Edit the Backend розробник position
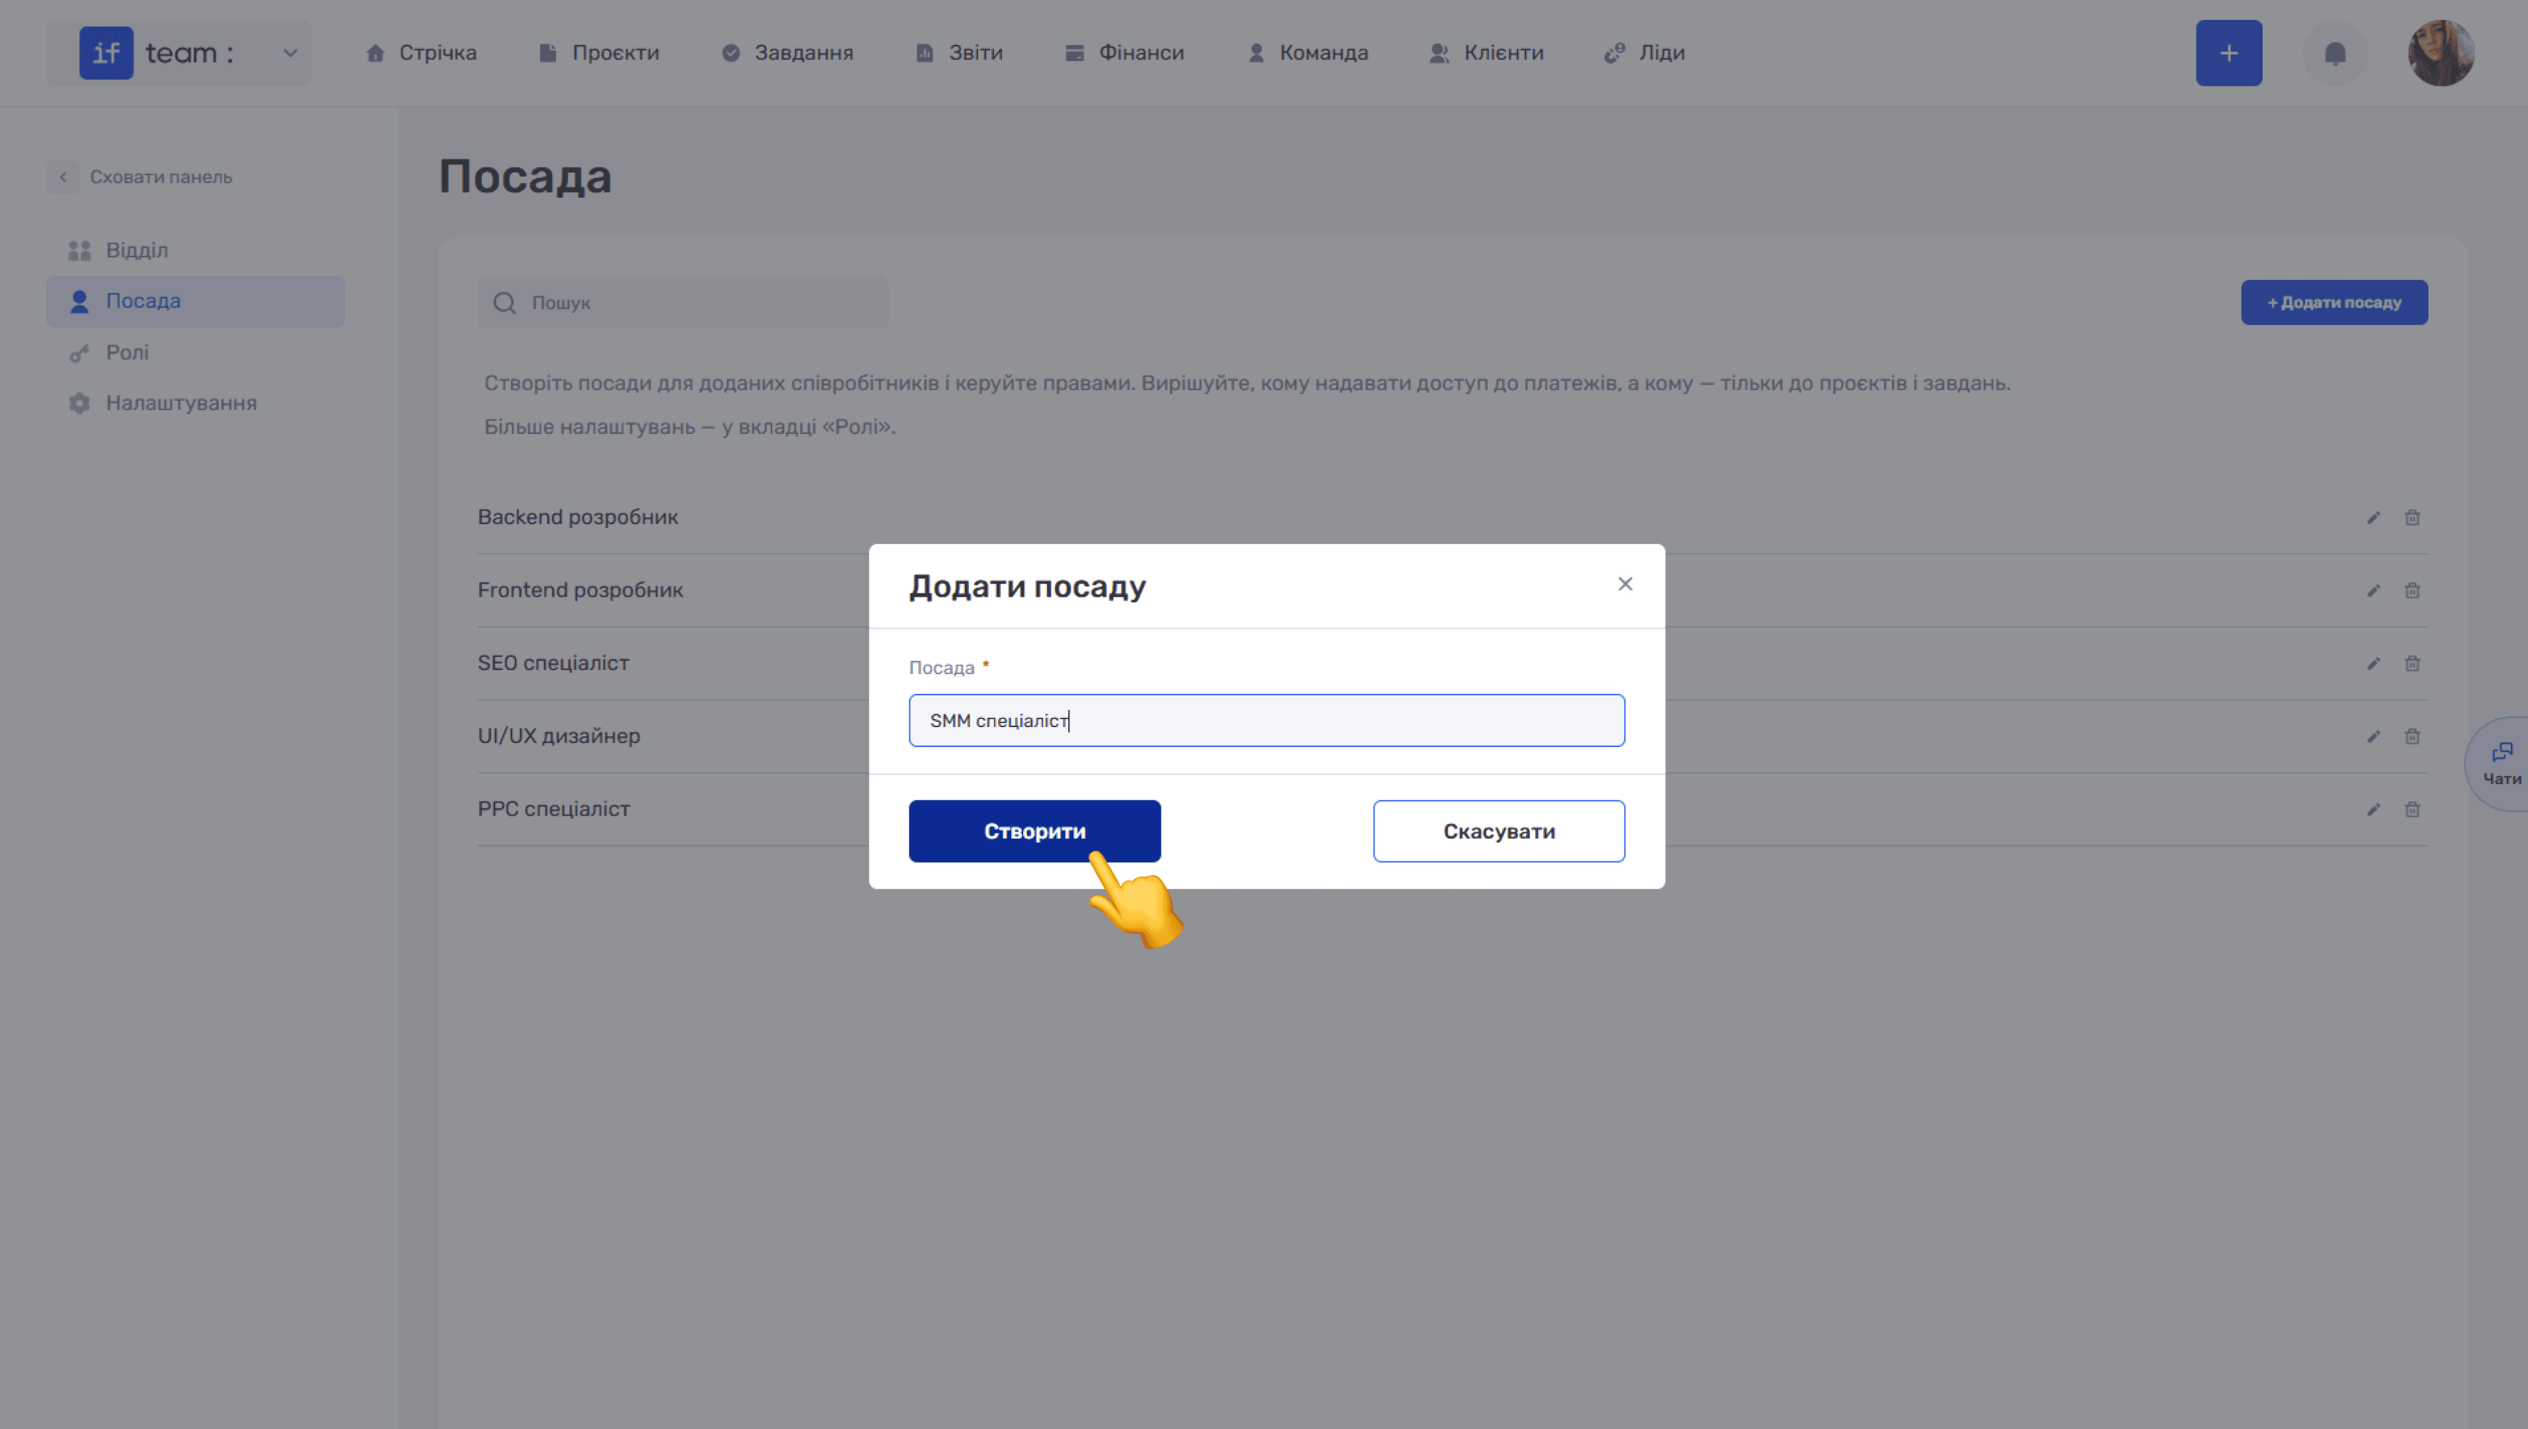2528x1429 pixels. click(x=2373, y=517)
